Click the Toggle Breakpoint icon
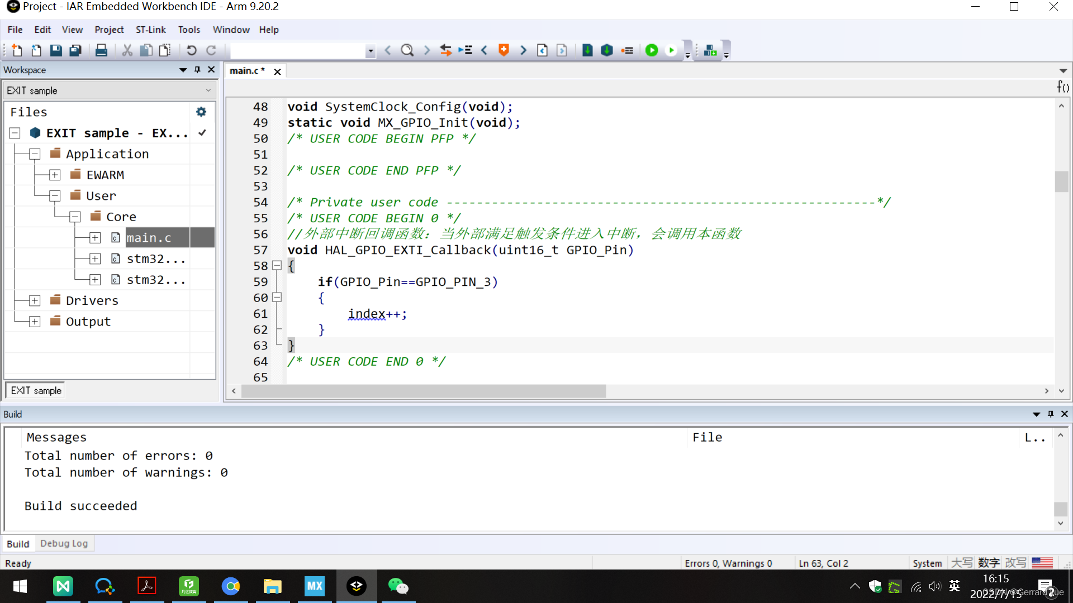 pyautogui.click(x=627, y=50)
